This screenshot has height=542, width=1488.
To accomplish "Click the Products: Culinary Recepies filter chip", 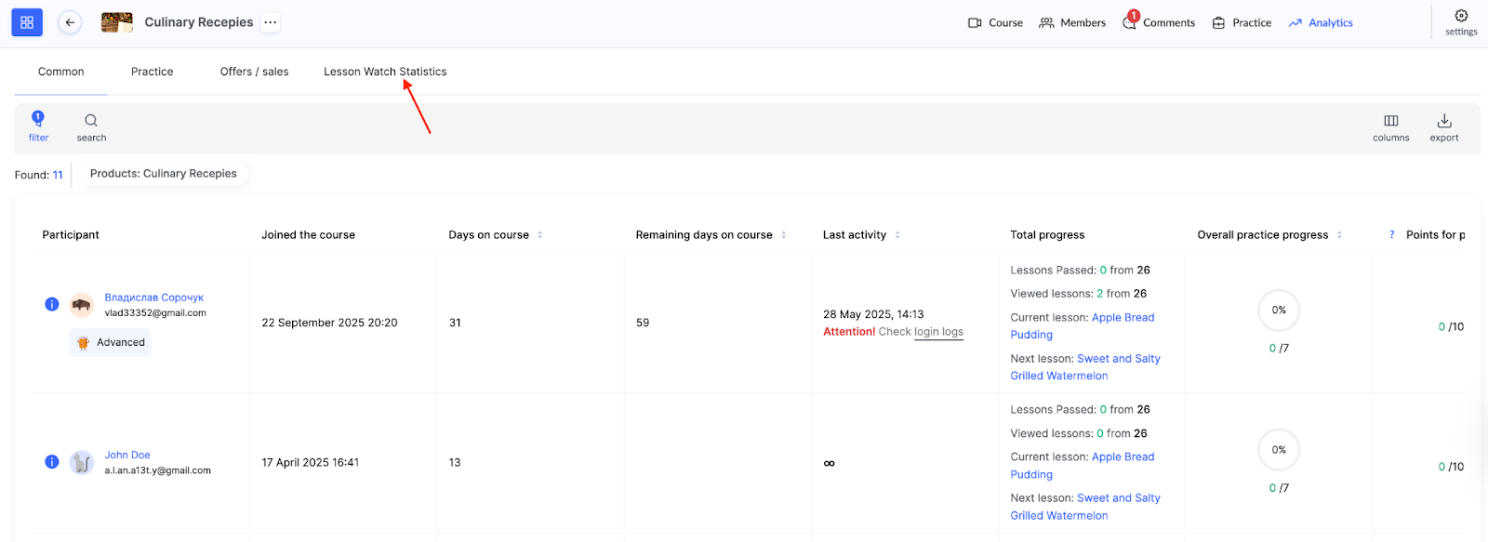I will [164, 174].
